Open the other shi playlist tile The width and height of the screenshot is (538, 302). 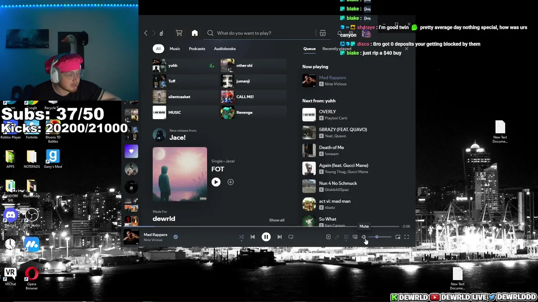pos(253,65)
